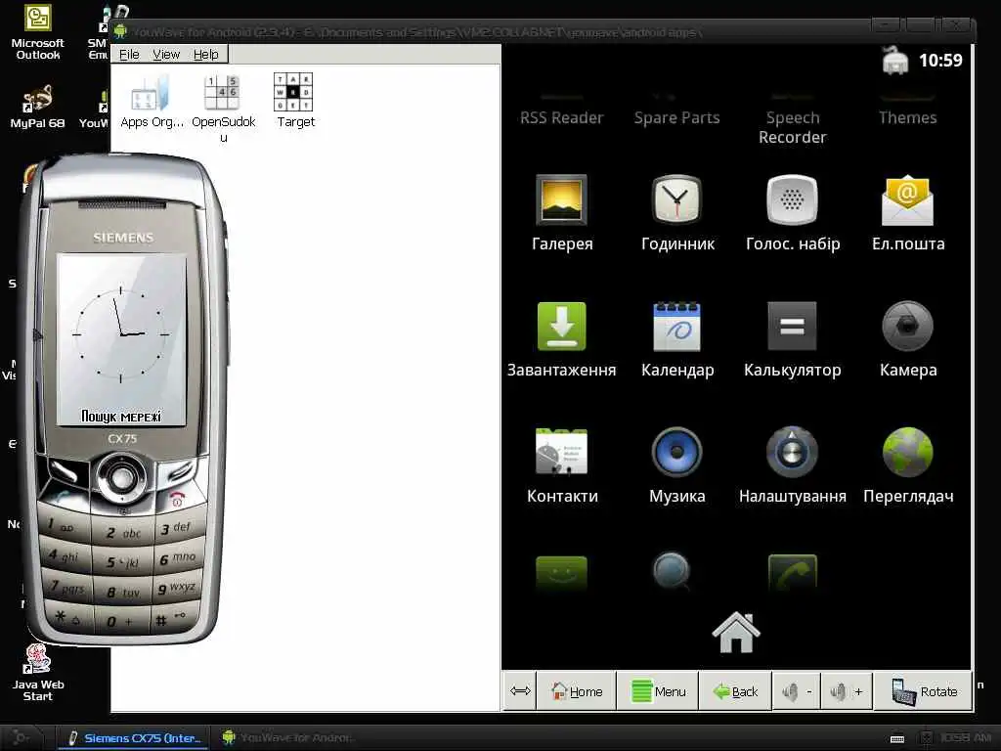
Task: Open the Галерея gallery app
Action: pos(562,212)
